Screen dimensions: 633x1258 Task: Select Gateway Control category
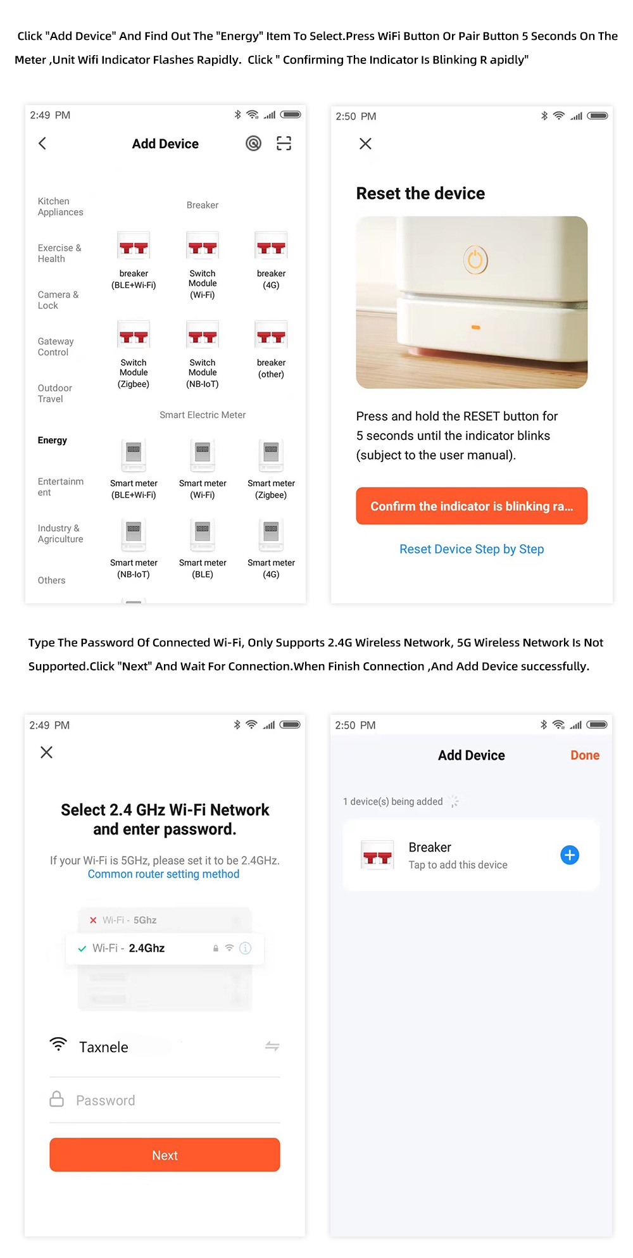[x=56, y=346]
